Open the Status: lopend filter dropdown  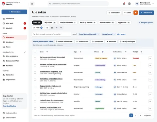click(108, 34)
